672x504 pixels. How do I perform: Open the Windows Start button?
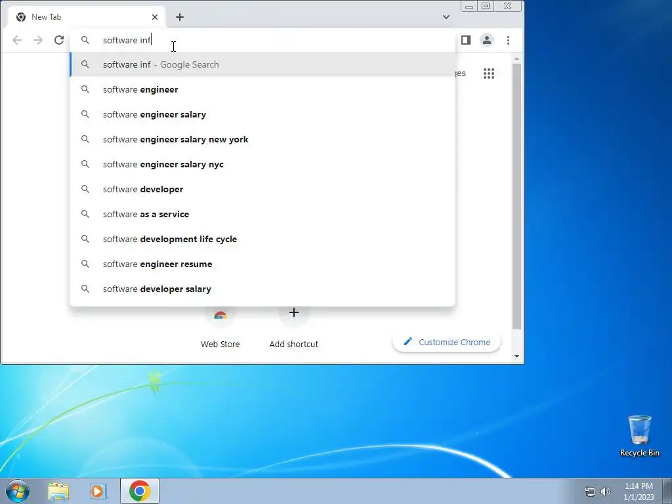[x=17, y=491]
